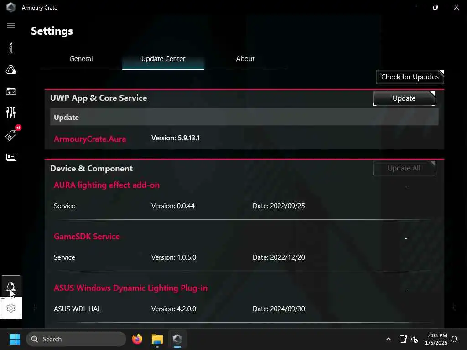Open the hamburger navigation menu
467x350 pixels.
[11, 26]
